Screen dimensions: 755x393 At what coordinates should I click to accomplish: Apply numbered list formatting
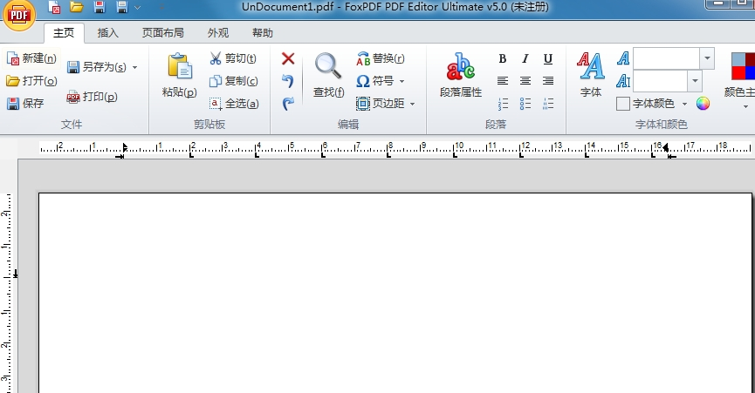[502, 104]
